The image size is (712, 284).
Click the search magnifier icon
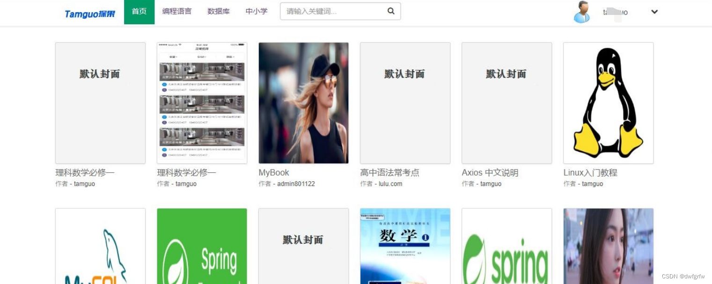coord(391,11)
